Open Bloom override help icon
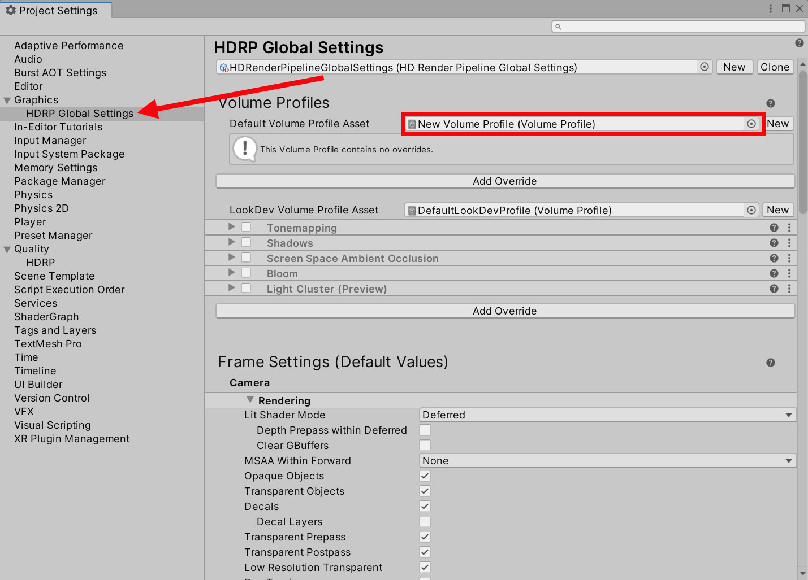This screenshot has width=808, height=580. pos(774,273)
